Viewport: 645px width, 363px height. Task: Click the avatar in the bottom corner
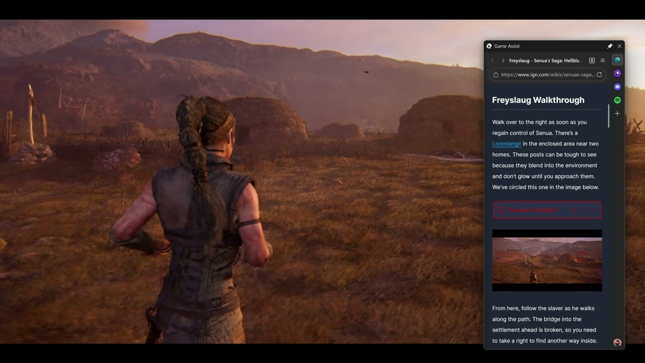pyautogui.click(x=617, y=342)
